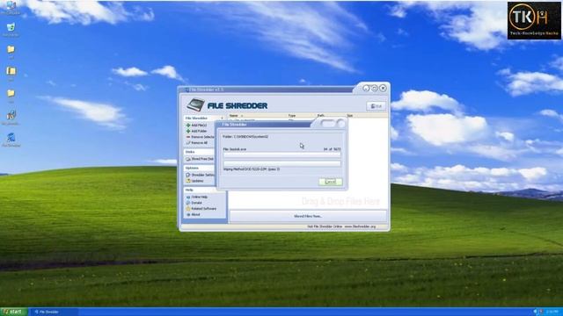Click the file count text in dialog

(x=333, y=149)
